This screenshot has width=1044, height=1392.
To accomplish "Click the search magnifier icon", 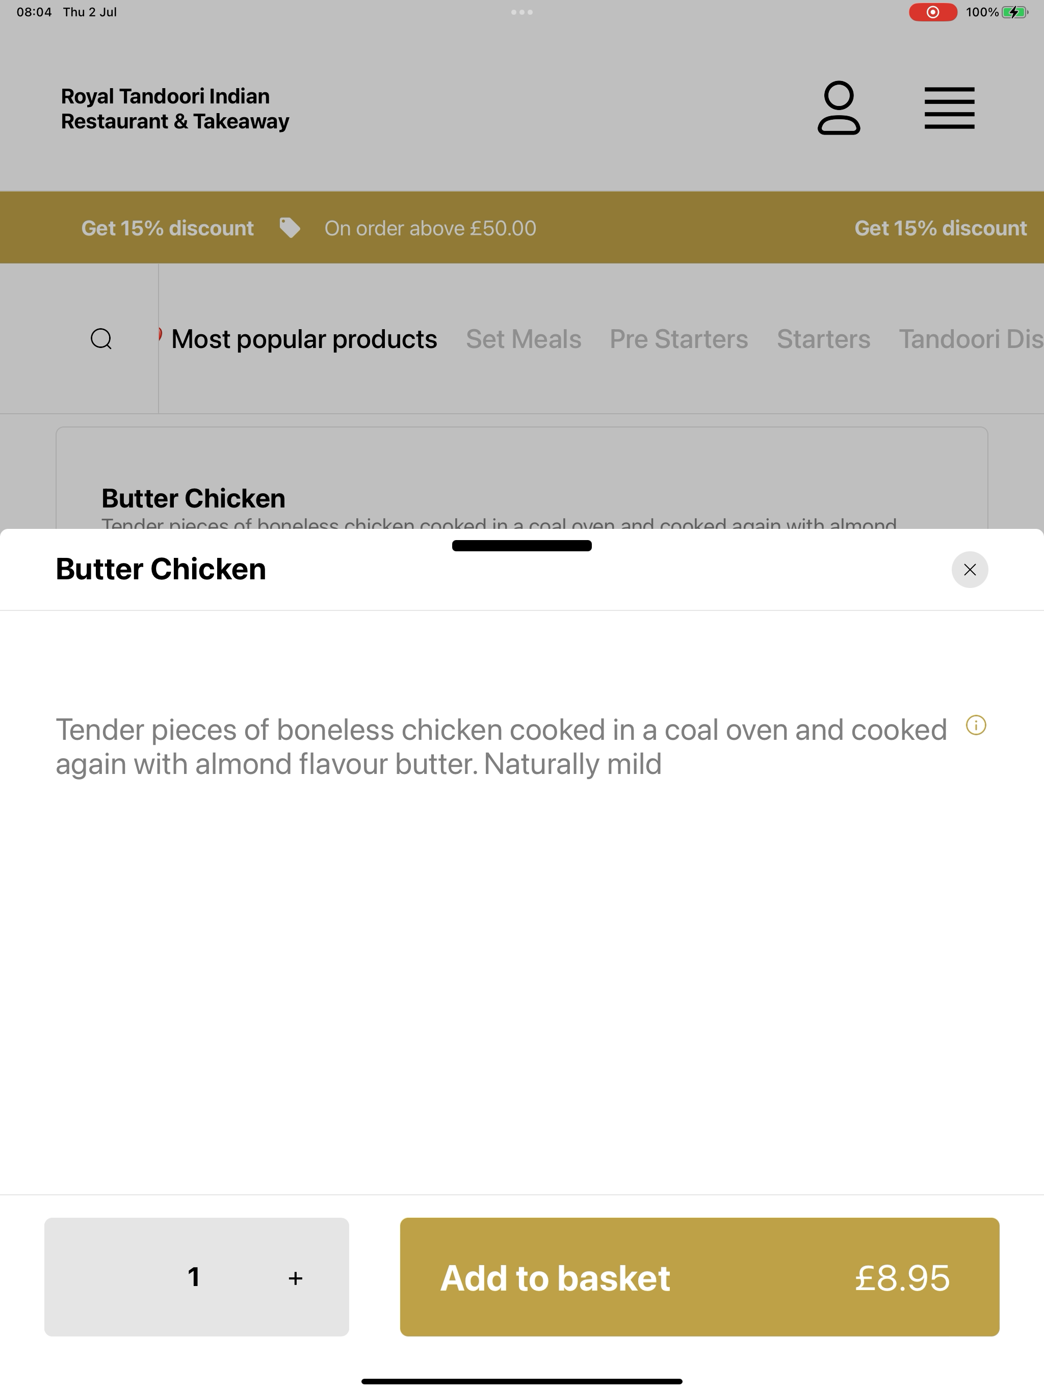I will pyautogui.click(x=101, y=338).
